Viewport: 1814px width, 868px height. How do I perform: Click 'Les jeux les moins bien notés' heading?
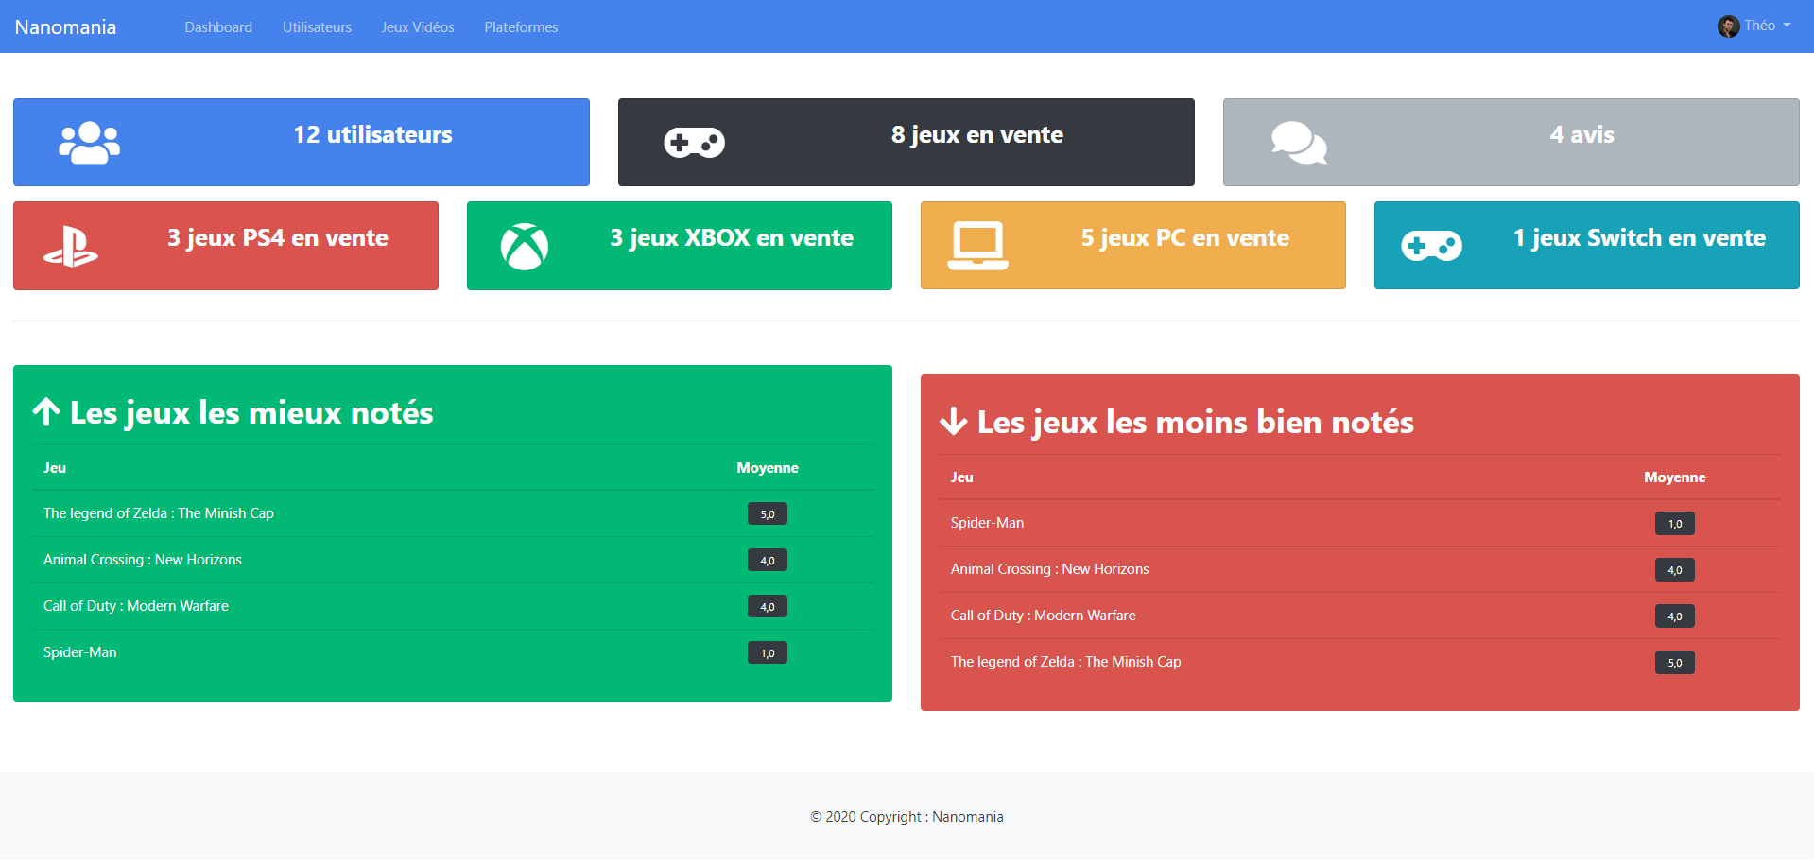point(1196,423)
